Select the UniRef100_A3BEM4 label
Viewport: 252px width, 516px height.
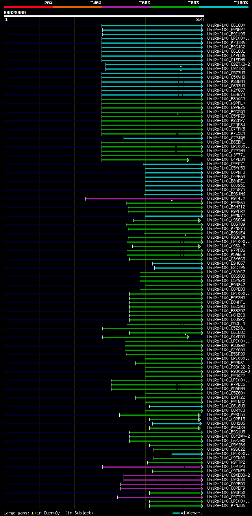pos(226,82)
